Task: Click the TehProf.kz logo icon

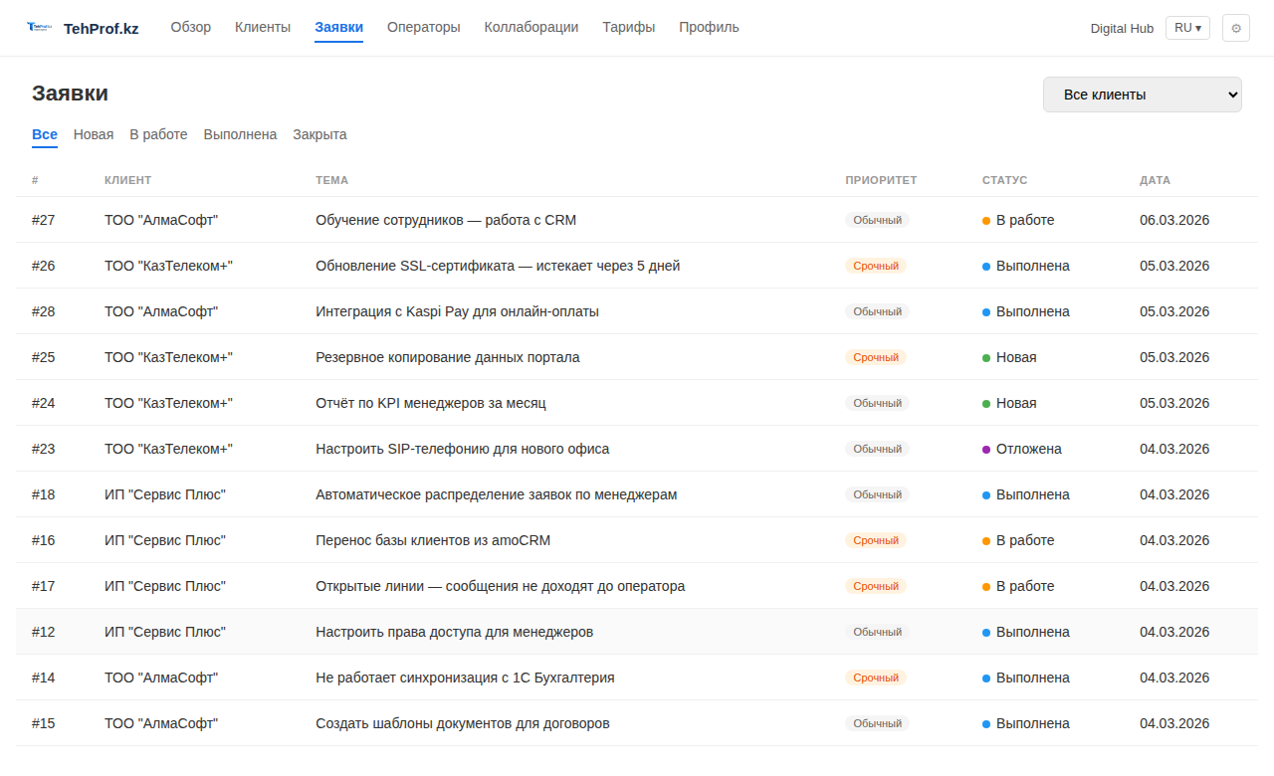Action: point(38,27)
